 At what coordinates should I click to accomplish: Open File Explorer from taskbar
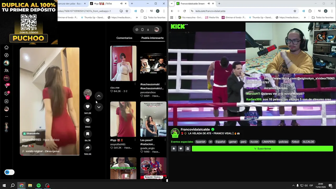(x=30, y=186)
